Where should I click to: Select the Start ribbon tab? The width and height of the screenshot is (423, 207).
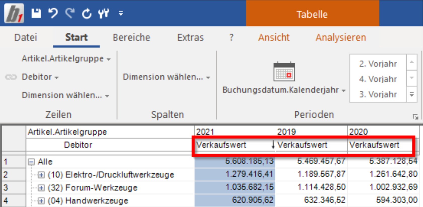[x=77, y=37]
